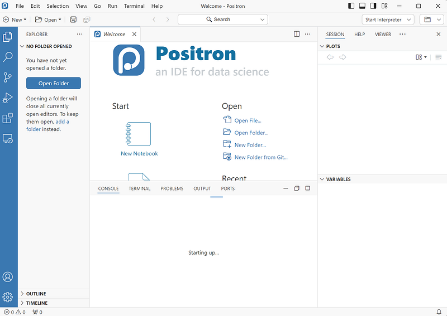Open the Terminal menu

[x=134, y=6]
